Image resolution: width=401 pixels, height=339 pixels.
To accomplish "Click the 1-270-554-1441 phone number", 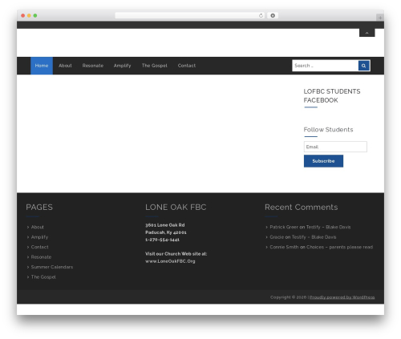I will [x=162, y=240].
